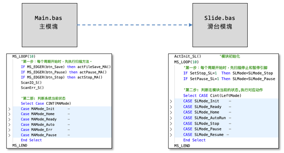284x153 pixels.
Task: Expand the folded Case MAMode_Init block
Action: point(10,109)
